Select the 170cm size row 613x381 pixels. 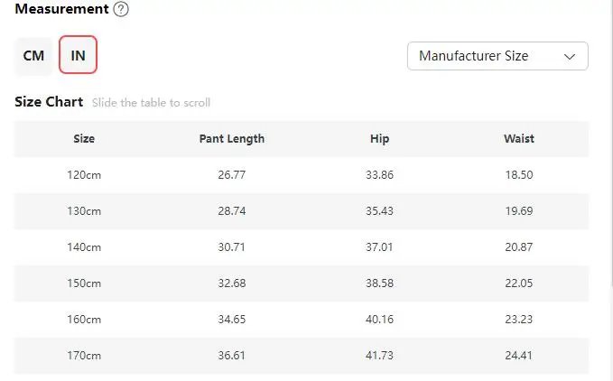(x=301, y=356)
